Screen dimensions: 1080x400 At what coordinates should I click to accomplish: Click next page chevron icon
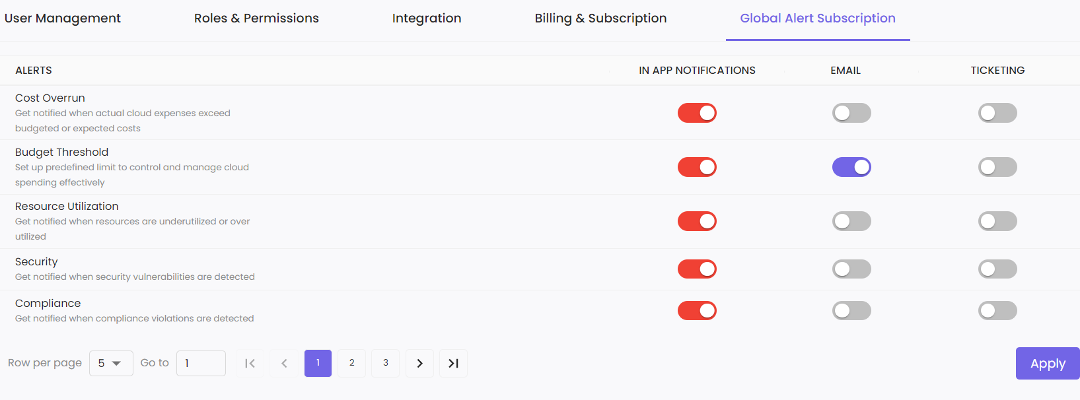(x=419, y=363)
